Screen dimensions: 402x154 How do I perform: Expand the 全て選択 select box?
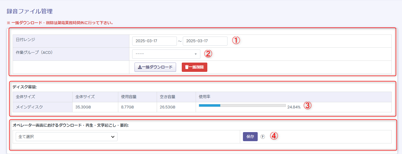pos(66,137)
